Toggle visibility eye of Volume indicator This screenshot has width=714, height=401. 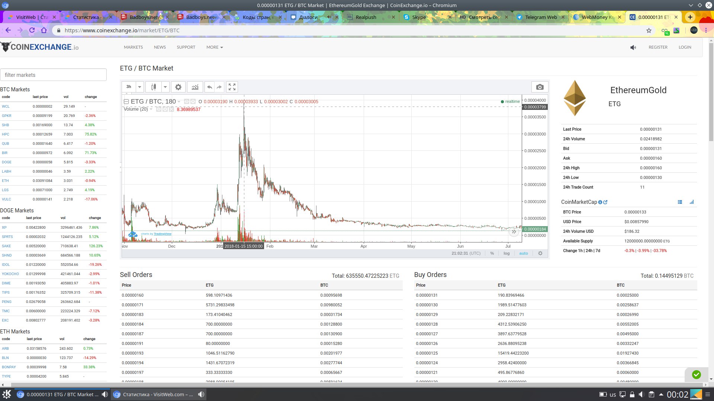[159, 109]
